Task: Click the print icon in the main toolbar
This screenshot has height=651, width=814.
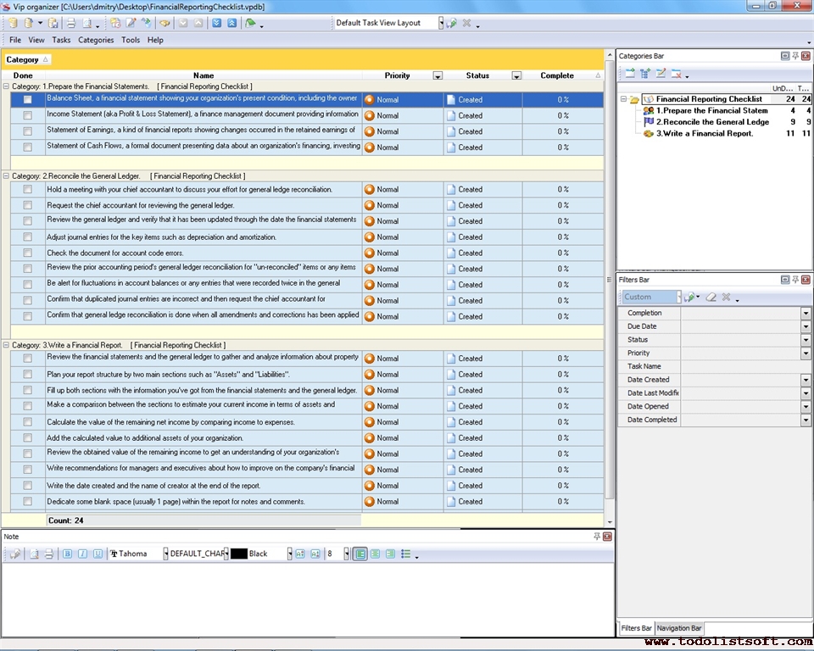Action: click(71, 23)
